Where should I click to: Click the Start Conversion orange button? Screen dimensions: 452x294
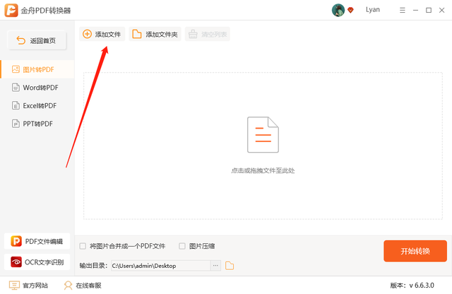pyautogui.click(x=415, y=251)
